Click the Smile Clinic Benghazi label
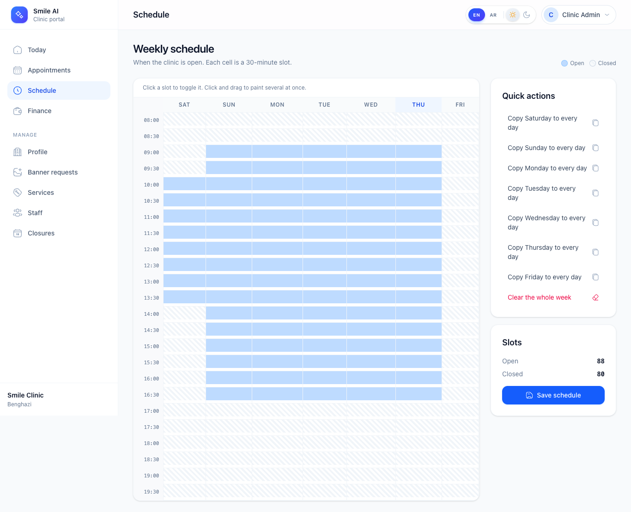 pos(26,399)
